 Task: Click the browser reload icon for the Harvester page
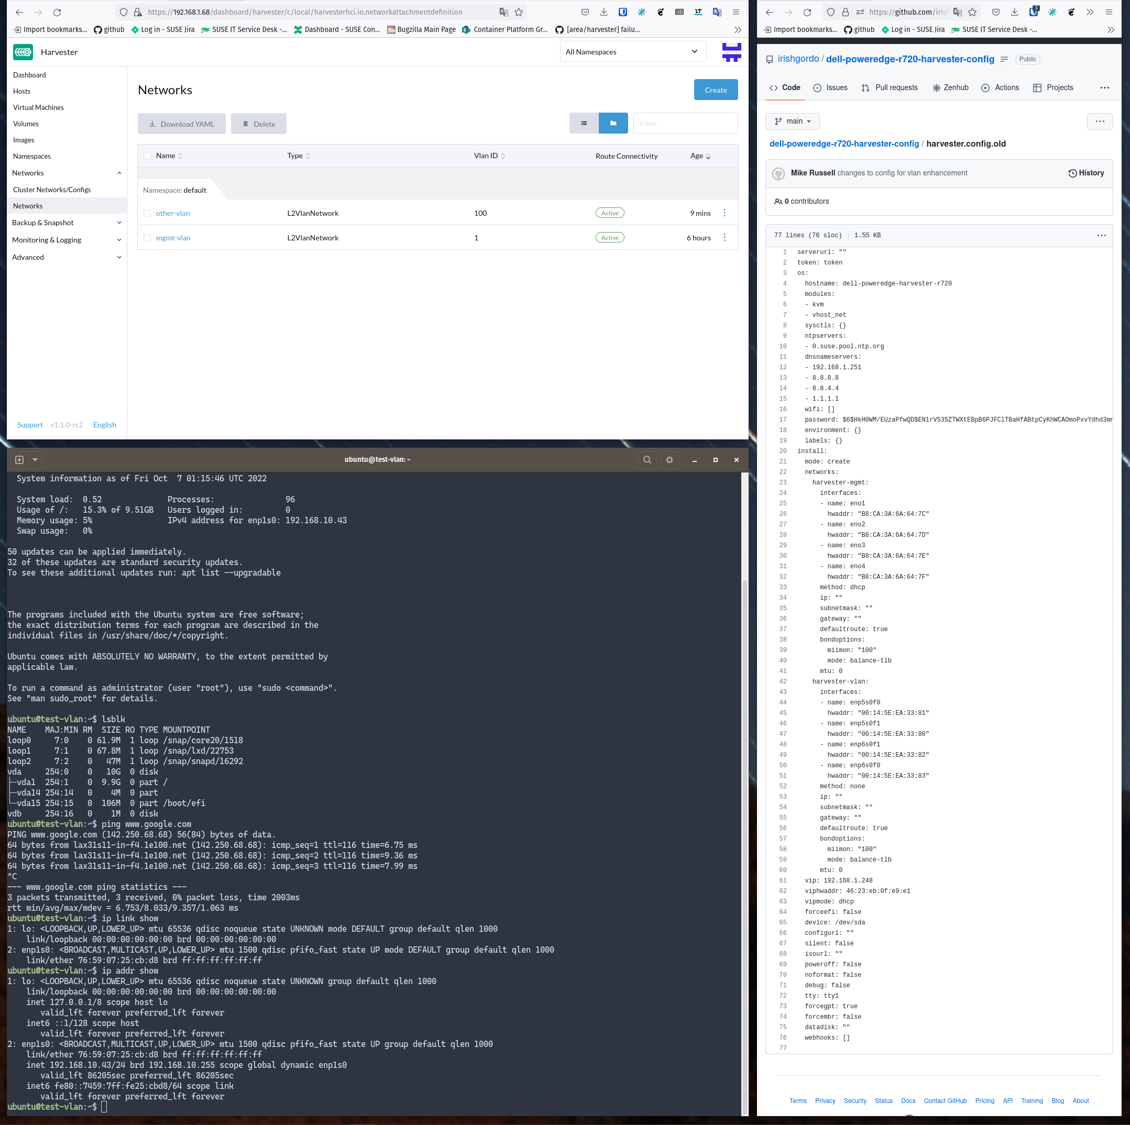click(x=57, y=12)
